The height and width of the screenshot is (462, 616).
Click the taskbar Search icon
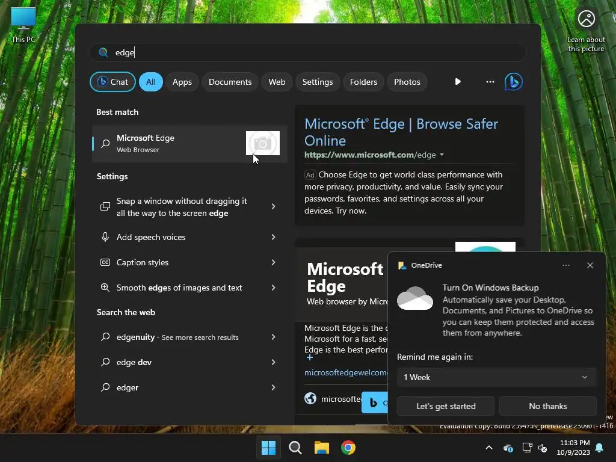tap(295, 448)
